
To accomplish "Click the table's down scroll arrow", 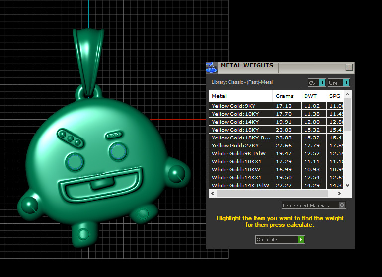I will pyautogui.click(x=348, y=185).
